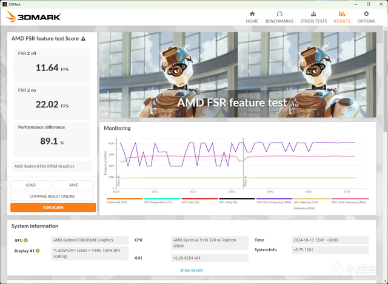
Task: Click the orange RUN AGAIN button
Action: pos(53,208)
